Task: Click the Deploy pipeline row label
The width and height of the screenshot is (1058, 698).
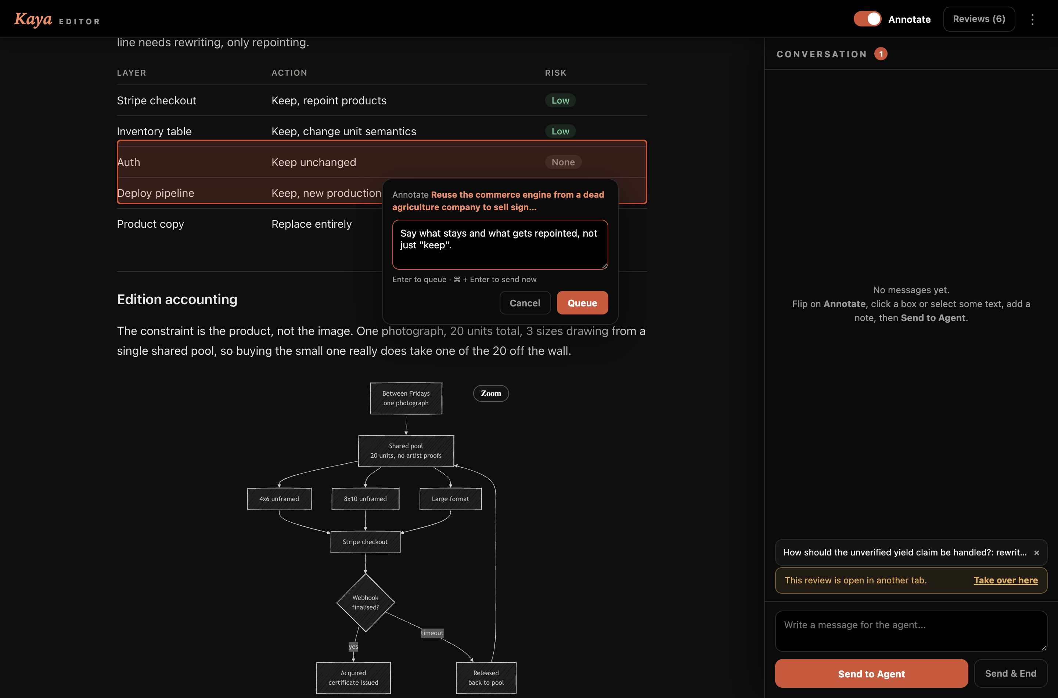Action: [155, 193]
